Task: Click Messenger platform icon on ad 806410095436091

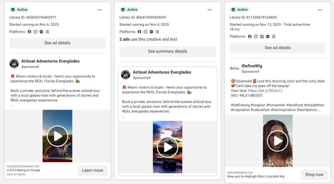Action: pos(151,32)
